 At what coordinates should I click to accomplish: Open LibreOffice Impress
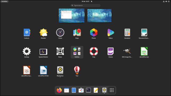click(27, 71)
